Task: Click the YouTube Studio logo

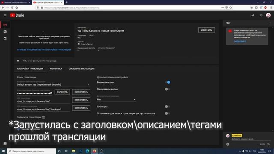Action: (17, 15)
